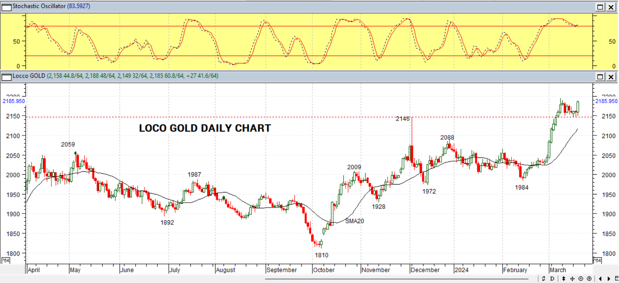Viewport: 619px width, 283px height.
Task: Close the Locco GOLD pane
Action: coord(611,77)
